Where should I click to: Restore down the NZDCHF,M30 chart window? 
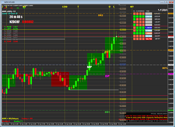(167, 2)
